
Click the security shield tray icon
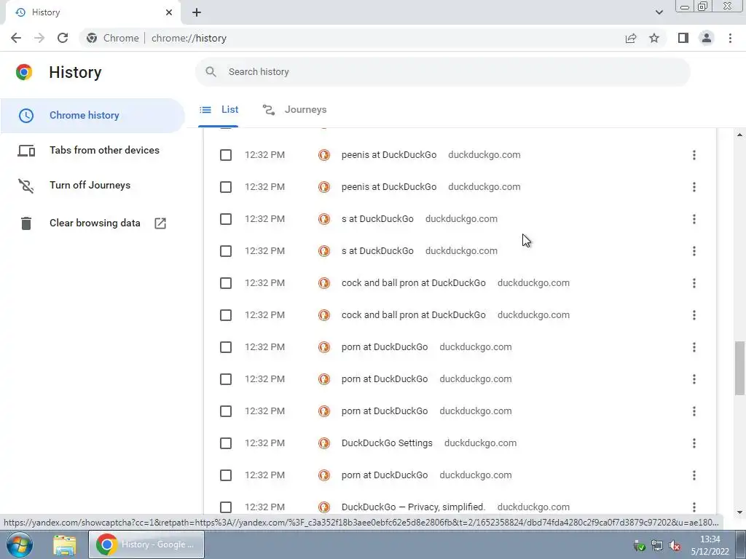[x=640, y=546]
